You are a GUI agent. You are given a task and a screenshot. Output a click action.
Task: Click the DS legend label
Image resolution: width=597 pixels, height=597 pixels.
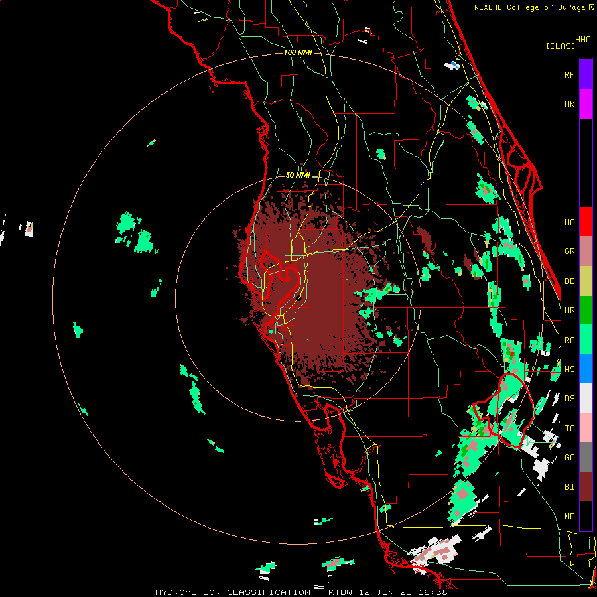(x=569, y=399)
